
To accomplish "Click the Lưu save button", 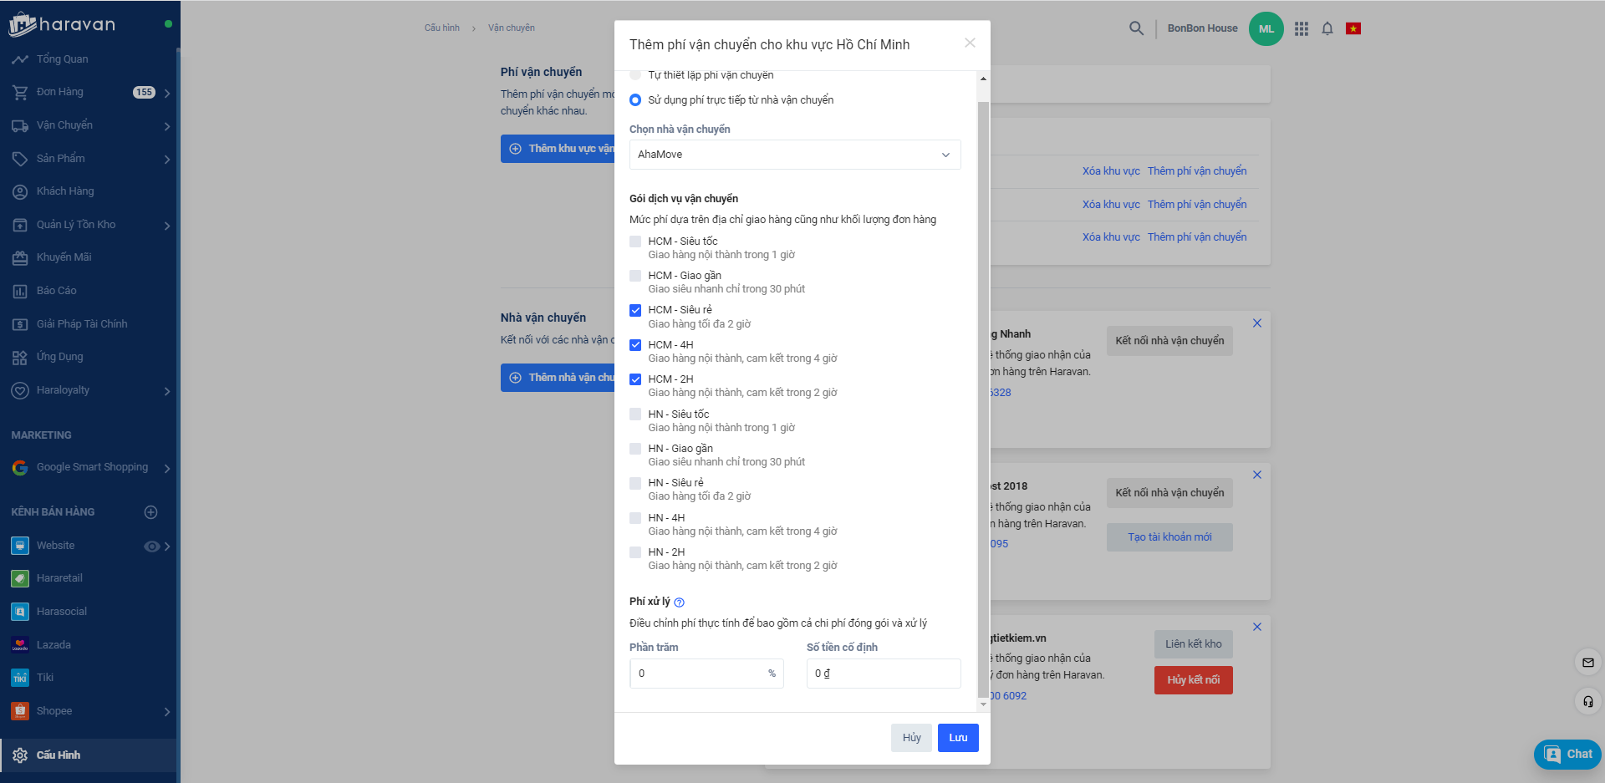I will coord(958,738).
